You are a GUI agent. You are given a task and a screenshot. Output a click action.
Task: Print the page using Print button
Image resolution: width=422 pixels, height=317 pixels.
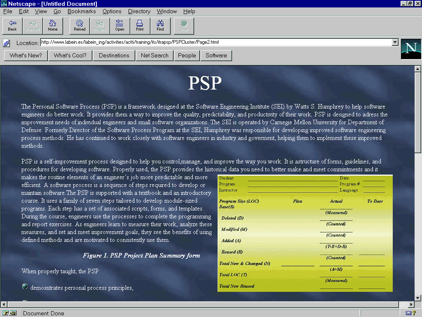pyautogui.click(x=140, y=26)
